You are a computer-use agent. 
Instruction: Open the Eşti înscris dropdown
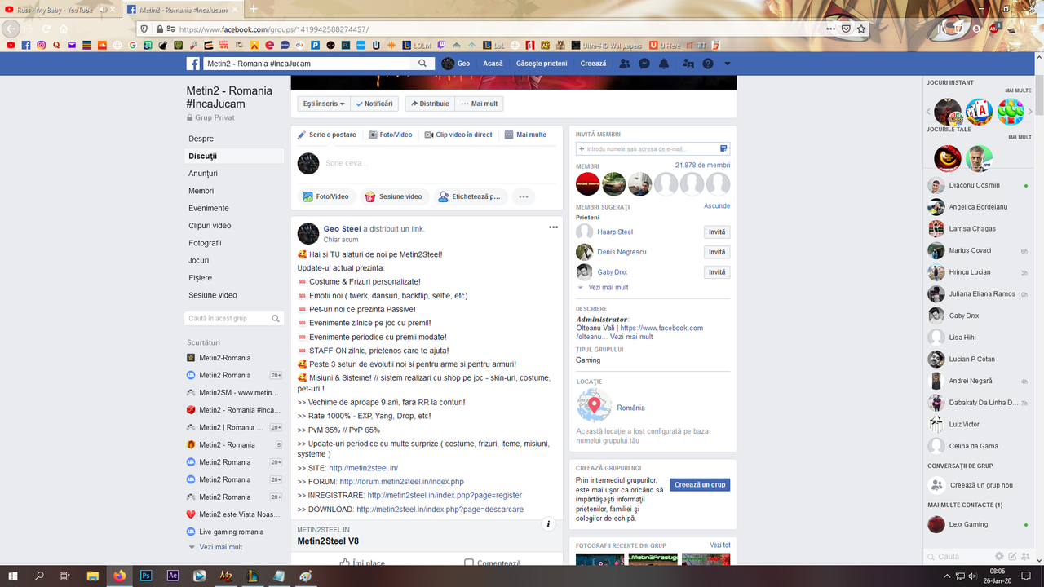324,104
